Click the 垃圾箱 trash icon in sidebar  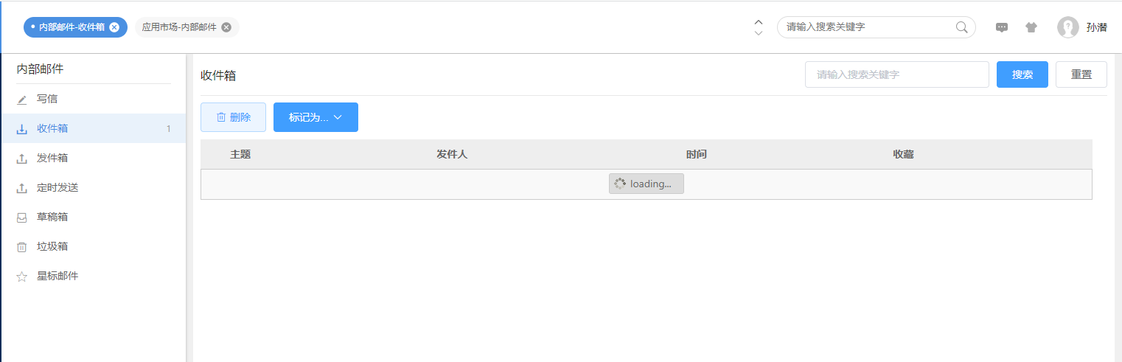pyautogui.click(x=22, y=247)
